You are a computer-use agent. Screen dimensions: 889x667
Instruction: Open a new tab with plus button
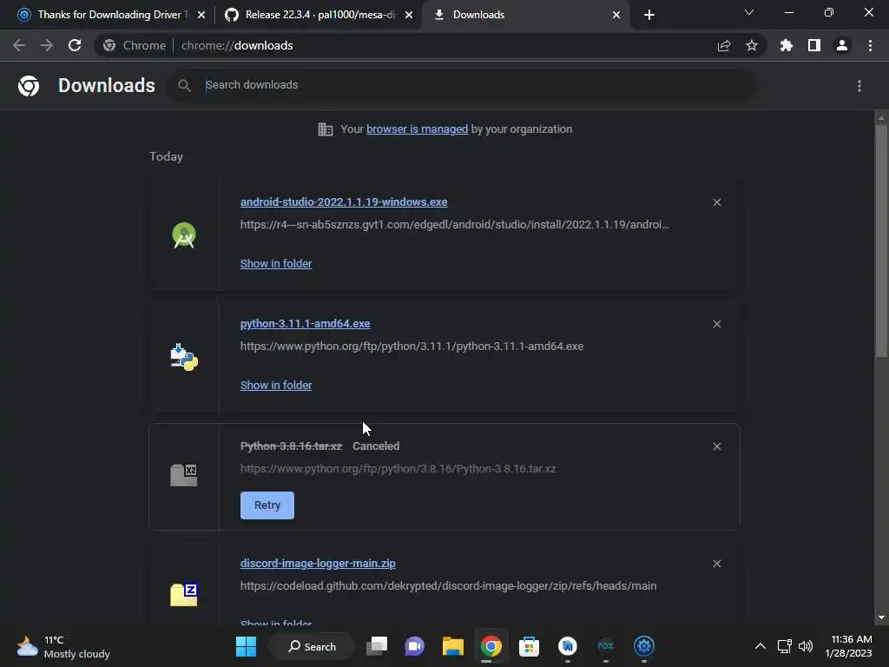(649, 15)
